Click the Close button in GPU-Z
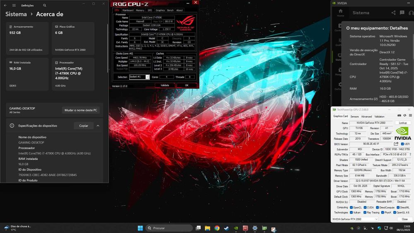The image size is (414, 233). pyautogui.click(x=404, y=219)
